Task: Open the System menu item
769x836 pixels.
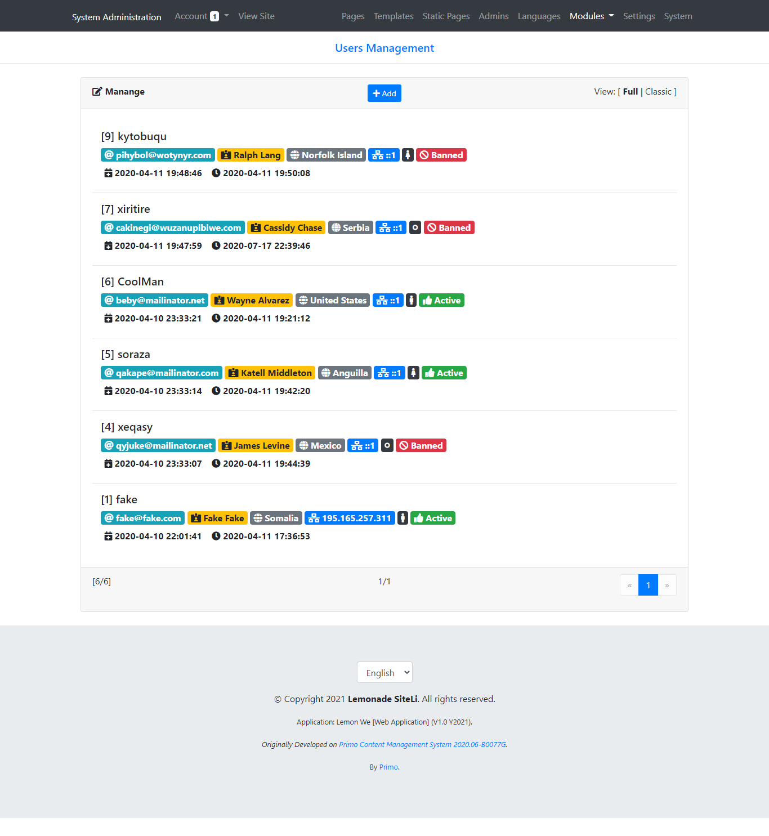Action: [678, 16]
